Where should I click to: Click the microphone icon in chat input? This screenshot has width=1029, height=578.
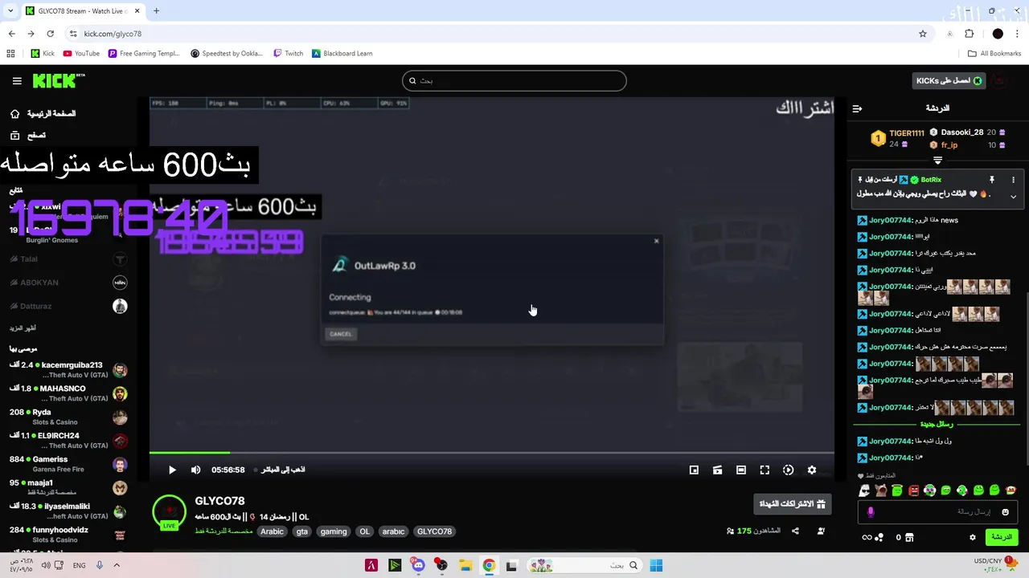(871, 511)
